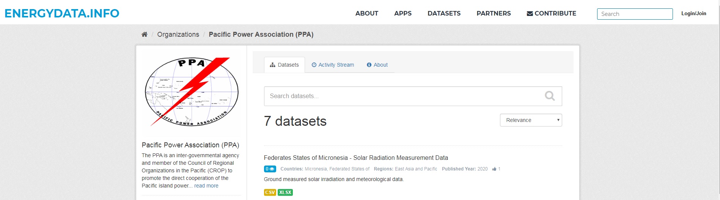Click the Search datasets input field
The width and height of the screenshot is (720, 200).
(413, 96)
